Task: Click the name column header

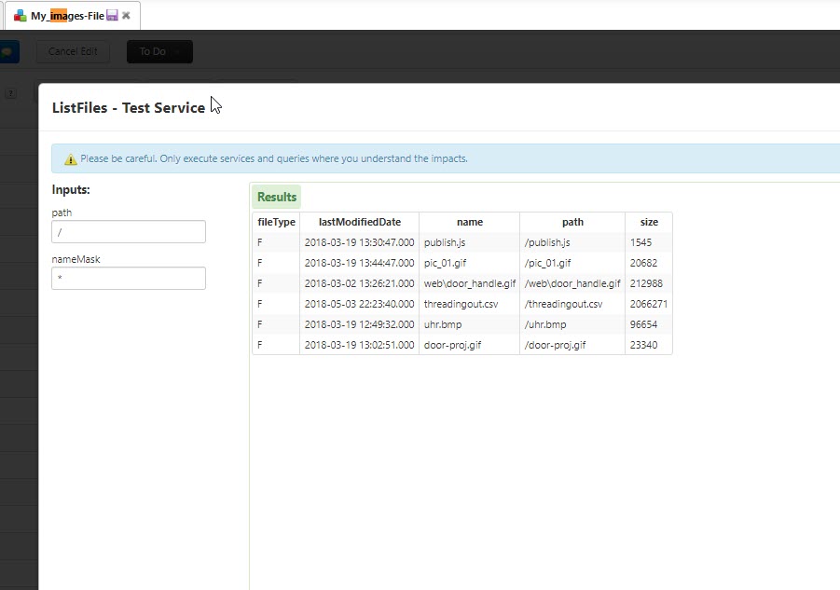Action: click(x=469, y=222)
